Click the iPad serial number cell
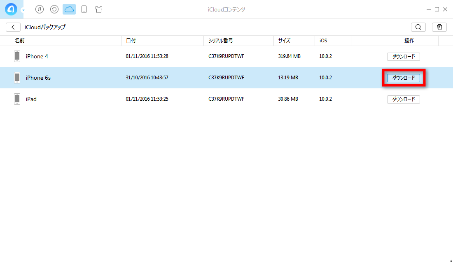This screenshot has height=263, width=453. 226,99
